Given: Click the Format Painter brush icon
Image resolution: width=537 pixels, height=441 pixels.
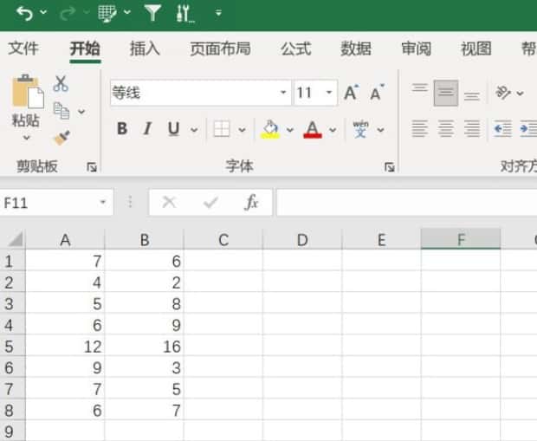Looking at the screenshot, I should tap(61, 138).
